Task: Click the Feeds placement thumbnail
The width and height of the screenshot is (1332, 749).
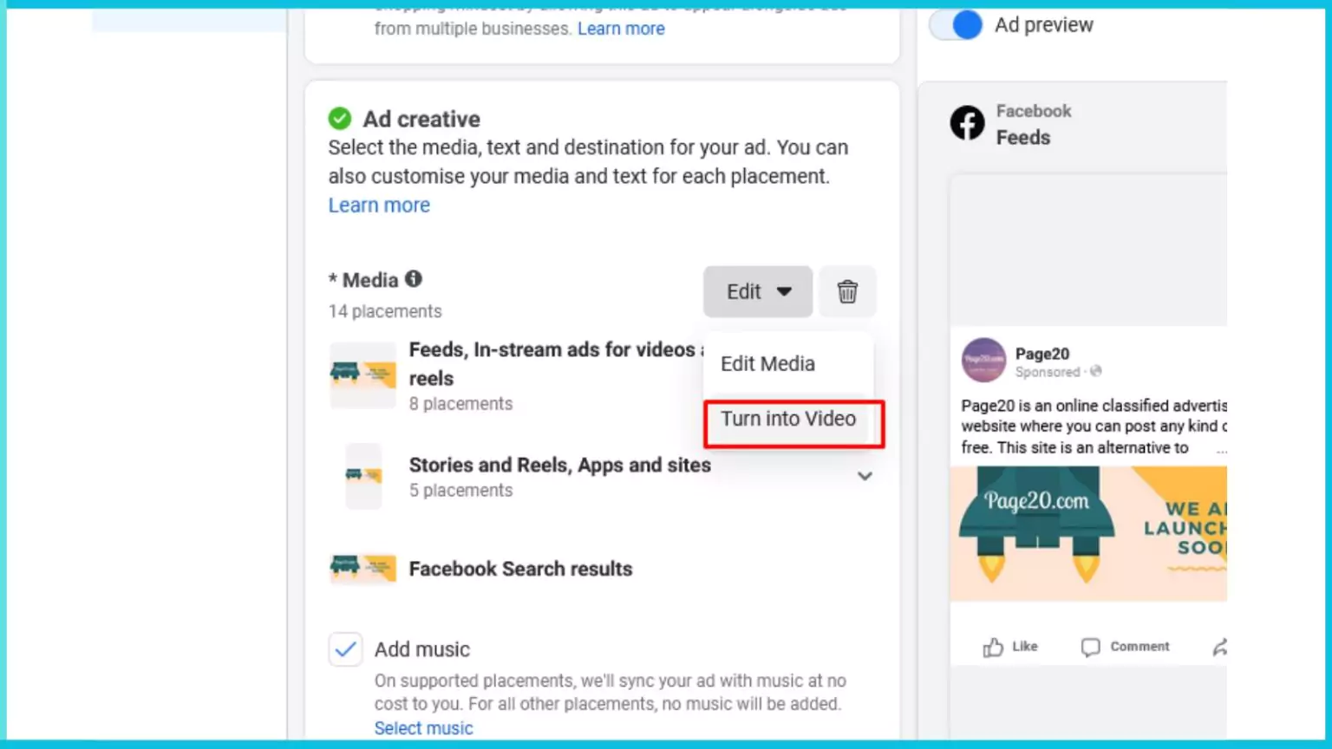Action: [362, 374]
